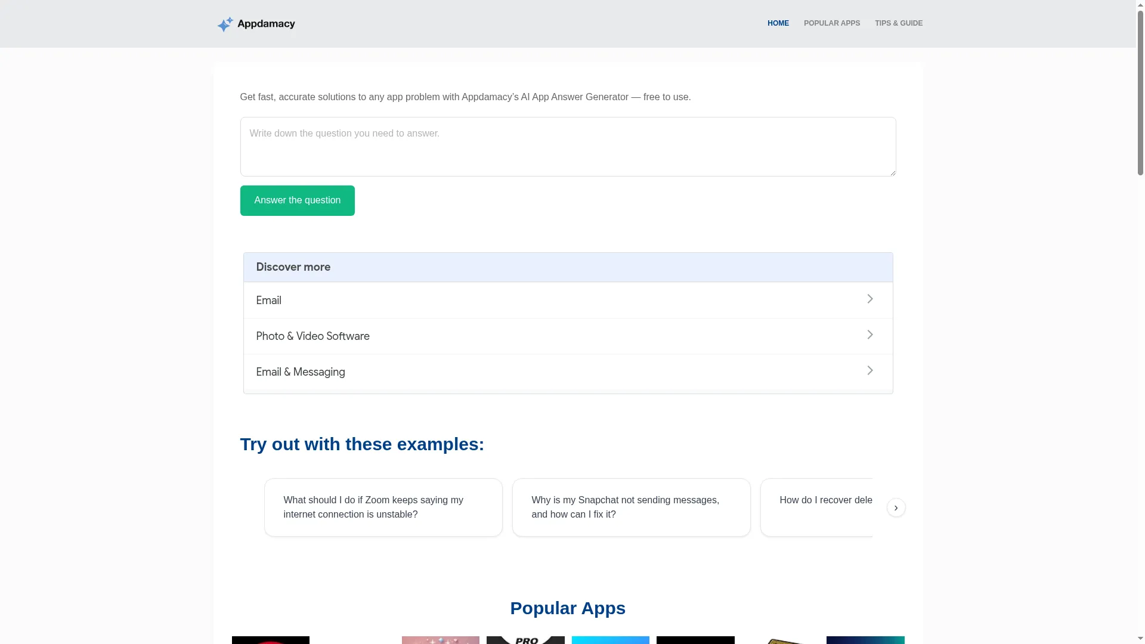Image resolution: width=1145 pixels, height=644 pixels.
Task: Click the Answer the question button
Action: [297, 200]
